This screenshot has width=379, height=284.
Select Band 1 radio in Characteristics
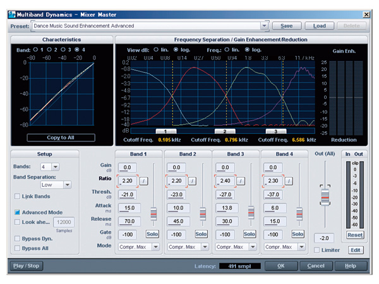(35, 49)
